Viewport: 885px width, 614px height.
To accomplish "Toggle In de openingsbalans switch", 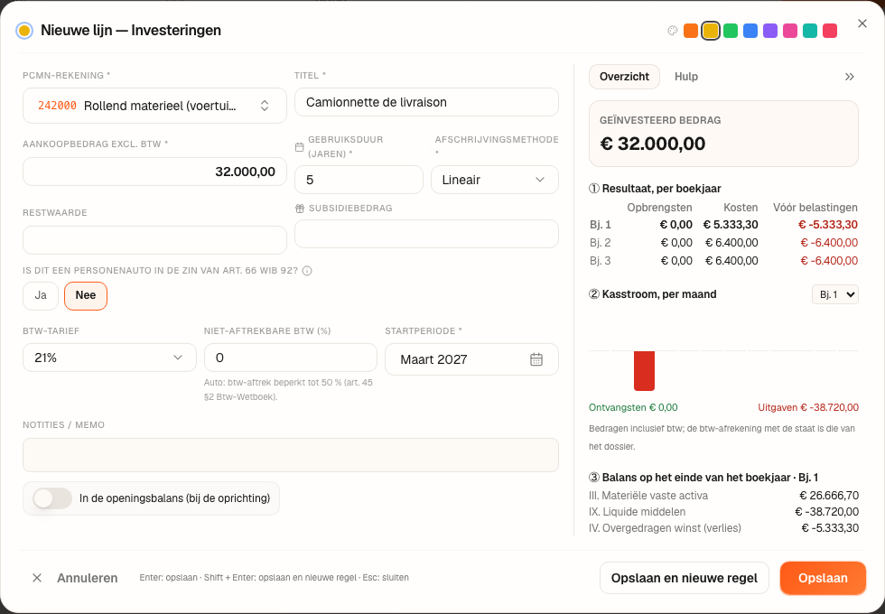I will (x=52, y=498).
